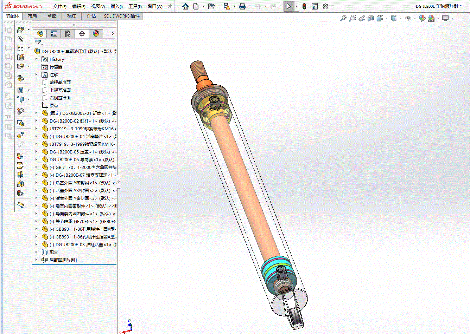470x334 pixels.
Task: Select the 布局 command tab
Action: [x=32, y=16]
